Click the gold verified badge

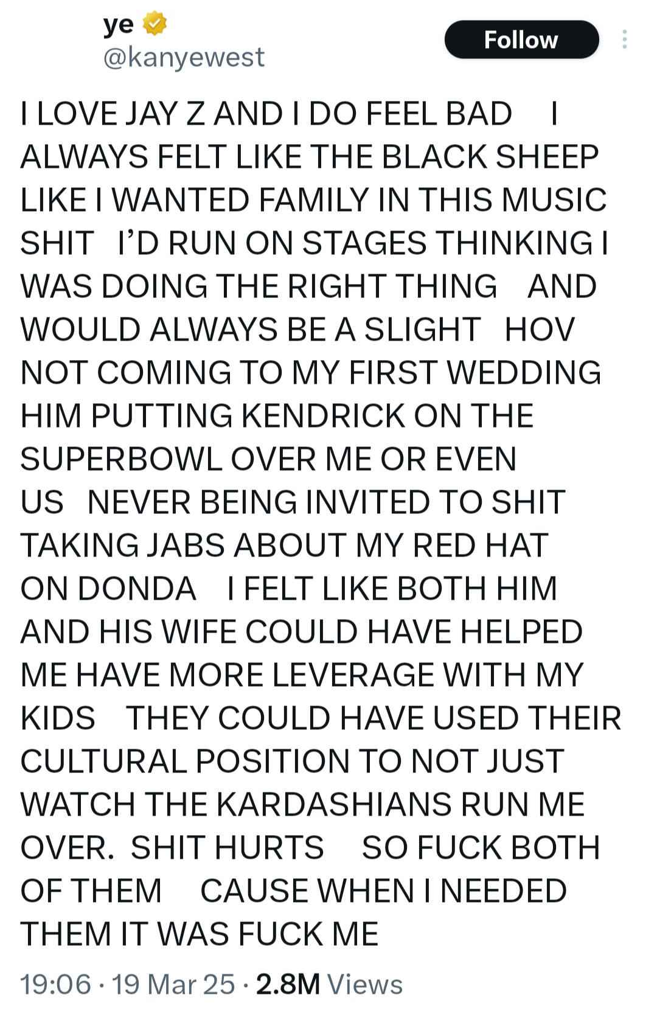(155, 24)
